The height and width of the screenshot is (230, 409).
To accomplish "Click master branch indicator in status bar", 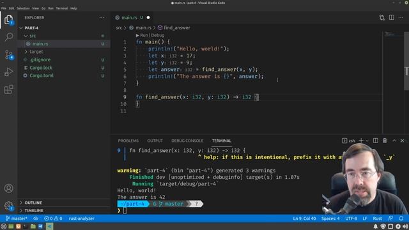I will click(17, 218).
